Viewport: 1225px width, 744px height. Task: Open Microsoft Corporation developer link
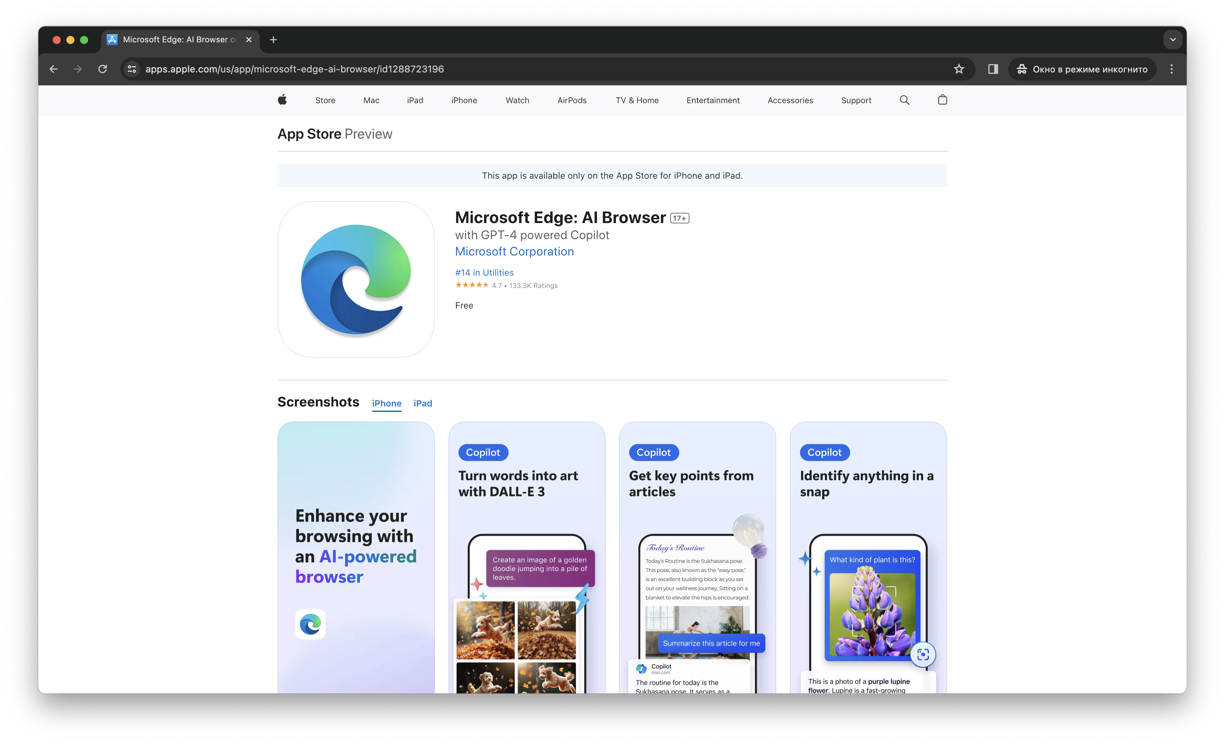(x=514, y=251)
